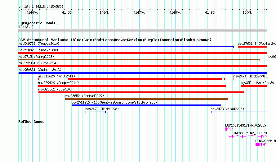Open nsv520020 (Shaikh2009) variant label

click(x=39, y=50)
